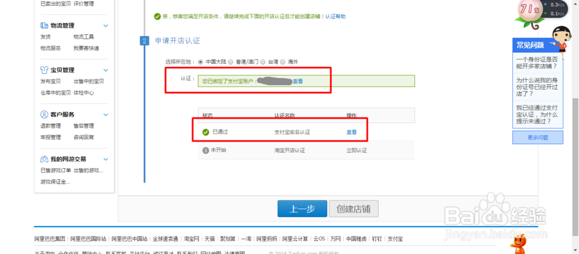Image resolution: width=579 pixels, height=254 pixels.
Task: Click the 常见问题 panel header
Action: (538, 45)
